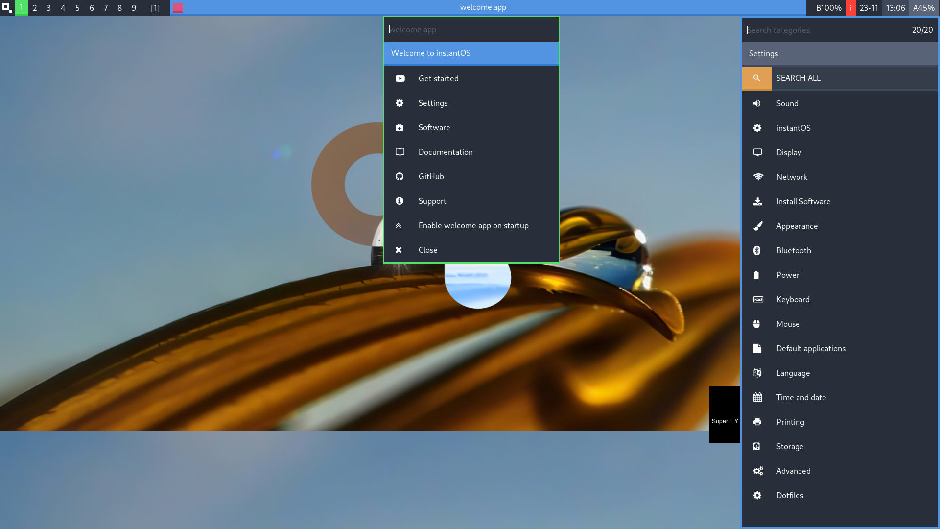Switch to workspace tag 2
The image size is (940, 529).
[x=35, y=8]
